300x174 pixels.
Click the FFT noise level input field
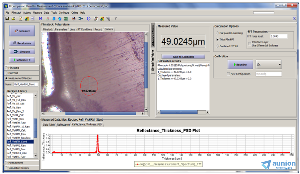278,36
